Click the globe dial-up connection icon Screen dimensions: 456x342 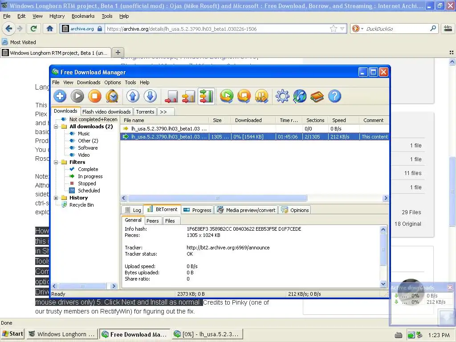click(300, 96)
